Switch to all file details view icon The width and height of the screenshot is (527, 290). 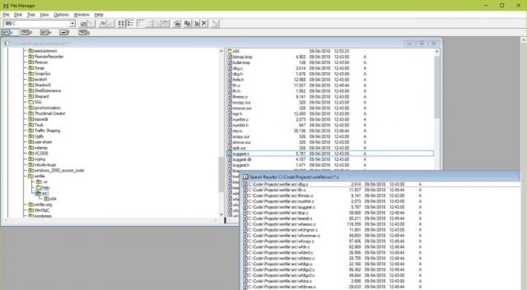click(130, 23)
